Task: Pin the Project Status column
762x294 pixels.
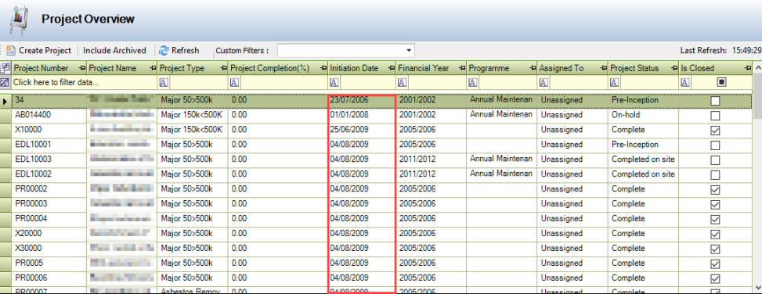Action: click(x=674, y=68)
